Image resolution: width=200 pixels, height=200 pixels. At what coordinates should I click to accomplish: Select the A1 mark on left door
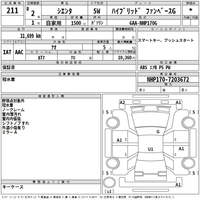pos(119,140)
